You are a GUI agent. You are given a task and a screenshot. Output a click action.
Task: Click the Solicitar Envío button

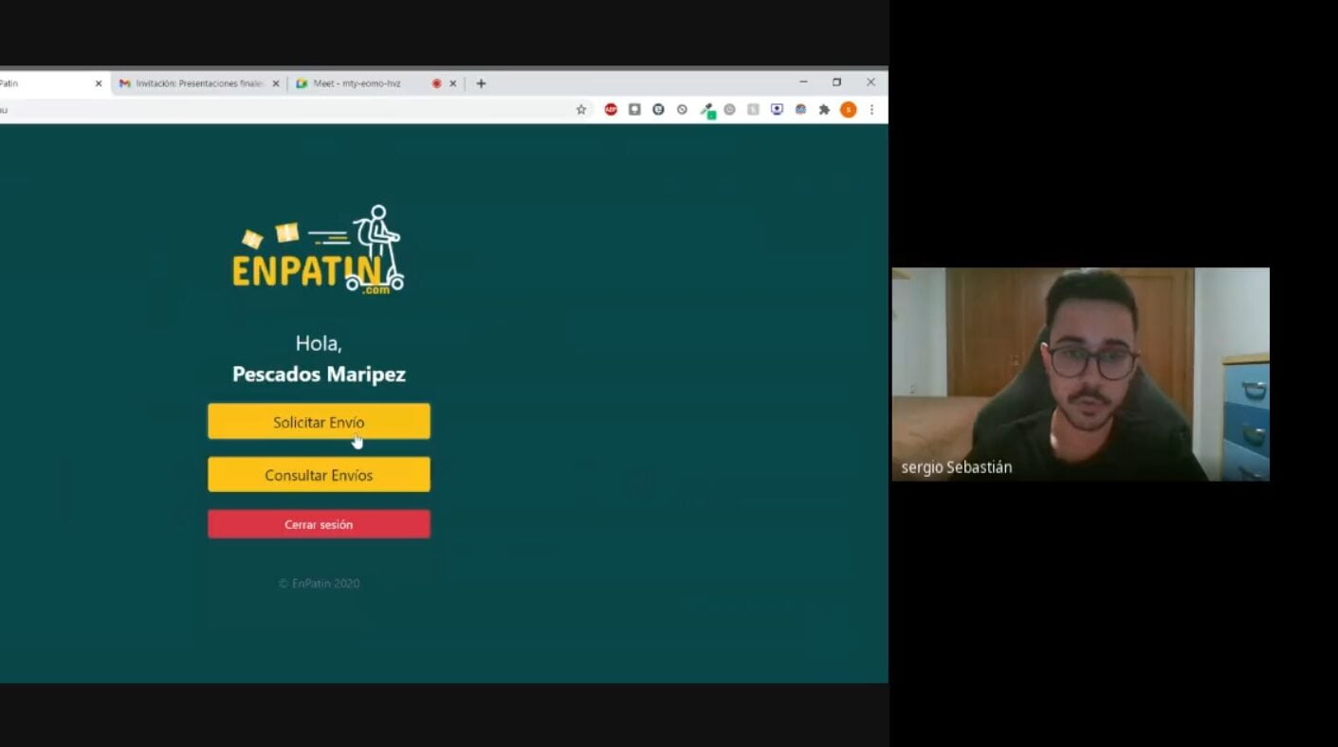tap(319, 422)
